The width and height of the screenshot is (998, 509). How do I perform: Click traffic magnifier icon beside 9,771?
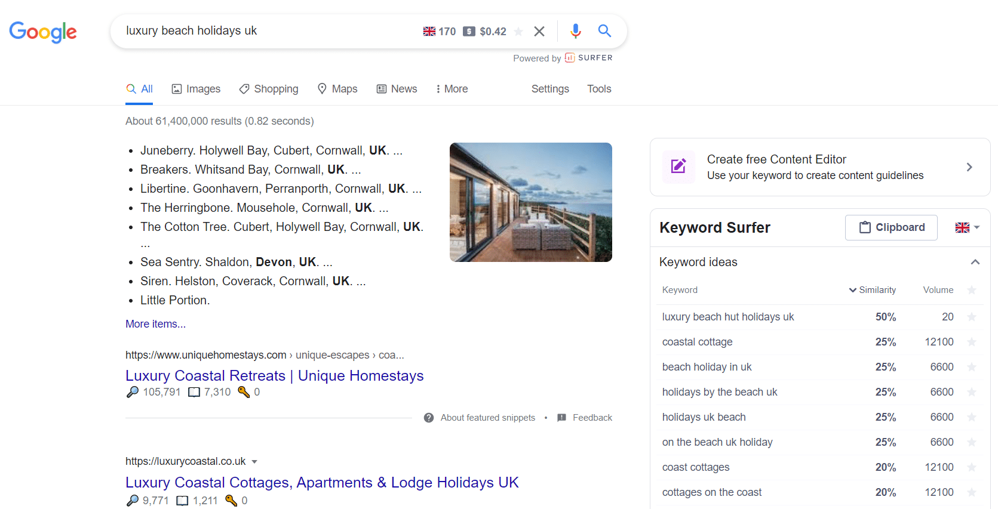(x=133, y=501)
